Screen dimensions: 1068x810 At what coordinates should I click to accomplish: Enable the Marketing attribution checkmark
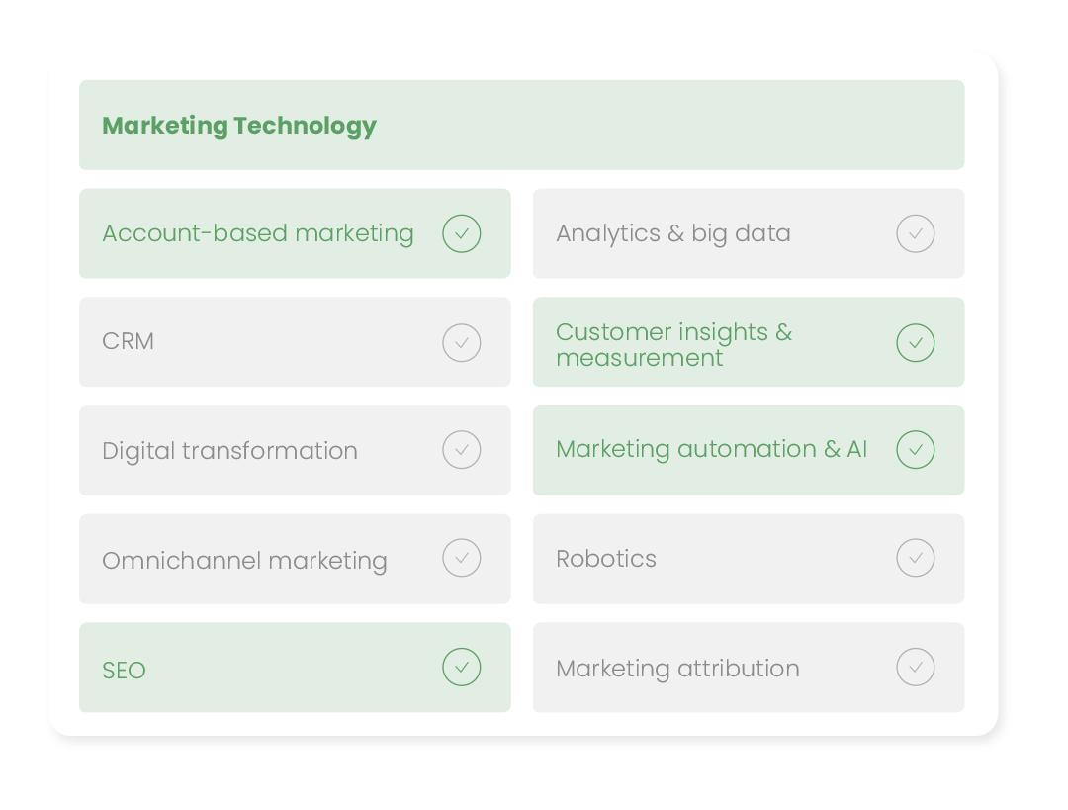(x=915, y=667)
